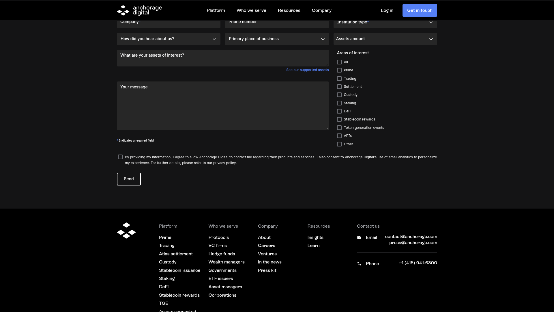Check the Other checkbox
554x312 pixels.
[339, 144]
